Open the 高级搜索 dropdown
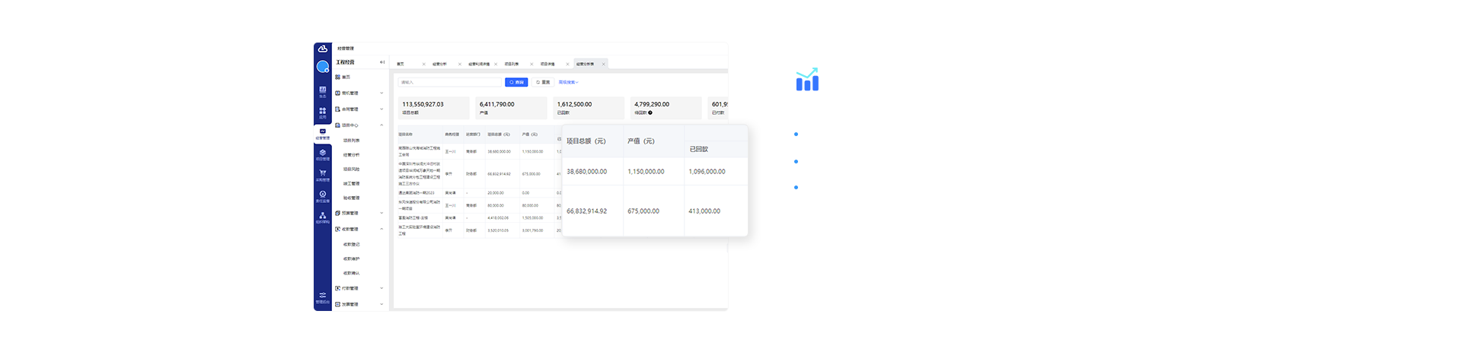Viewport: 1462px width, 352px height. (x=569, y=82)
